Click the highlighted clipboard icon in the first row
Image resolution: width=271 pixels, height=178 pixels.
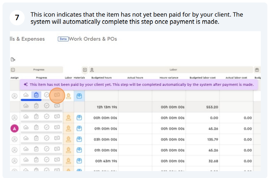point(36,95)
